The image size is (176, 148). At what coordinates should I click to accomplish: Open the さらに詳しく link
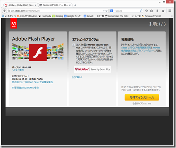click(x=77, y=77)
